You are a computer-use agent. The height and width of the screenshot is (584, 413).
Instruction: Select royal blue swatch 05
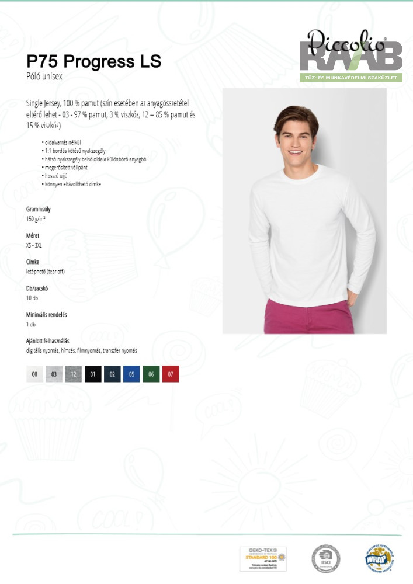pos(131,374)
